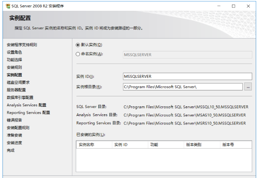Screen dimensions: 259x178
Task: Click the 实例 ID column header in table
Action: pyautogui.click(x=130, y=145)
